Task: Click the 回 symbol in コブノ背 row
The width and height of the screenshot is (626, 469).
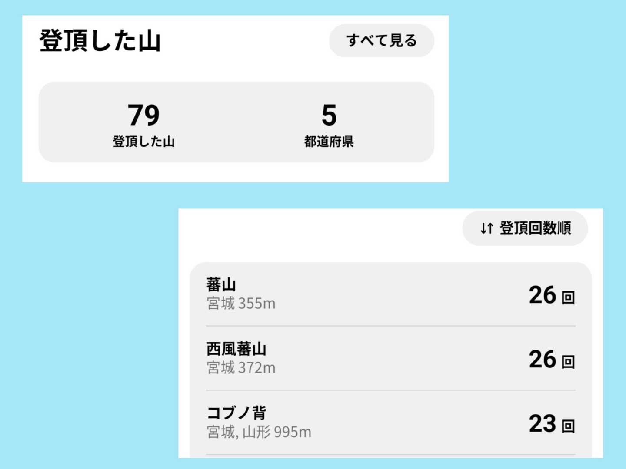Action: point(568,426)
